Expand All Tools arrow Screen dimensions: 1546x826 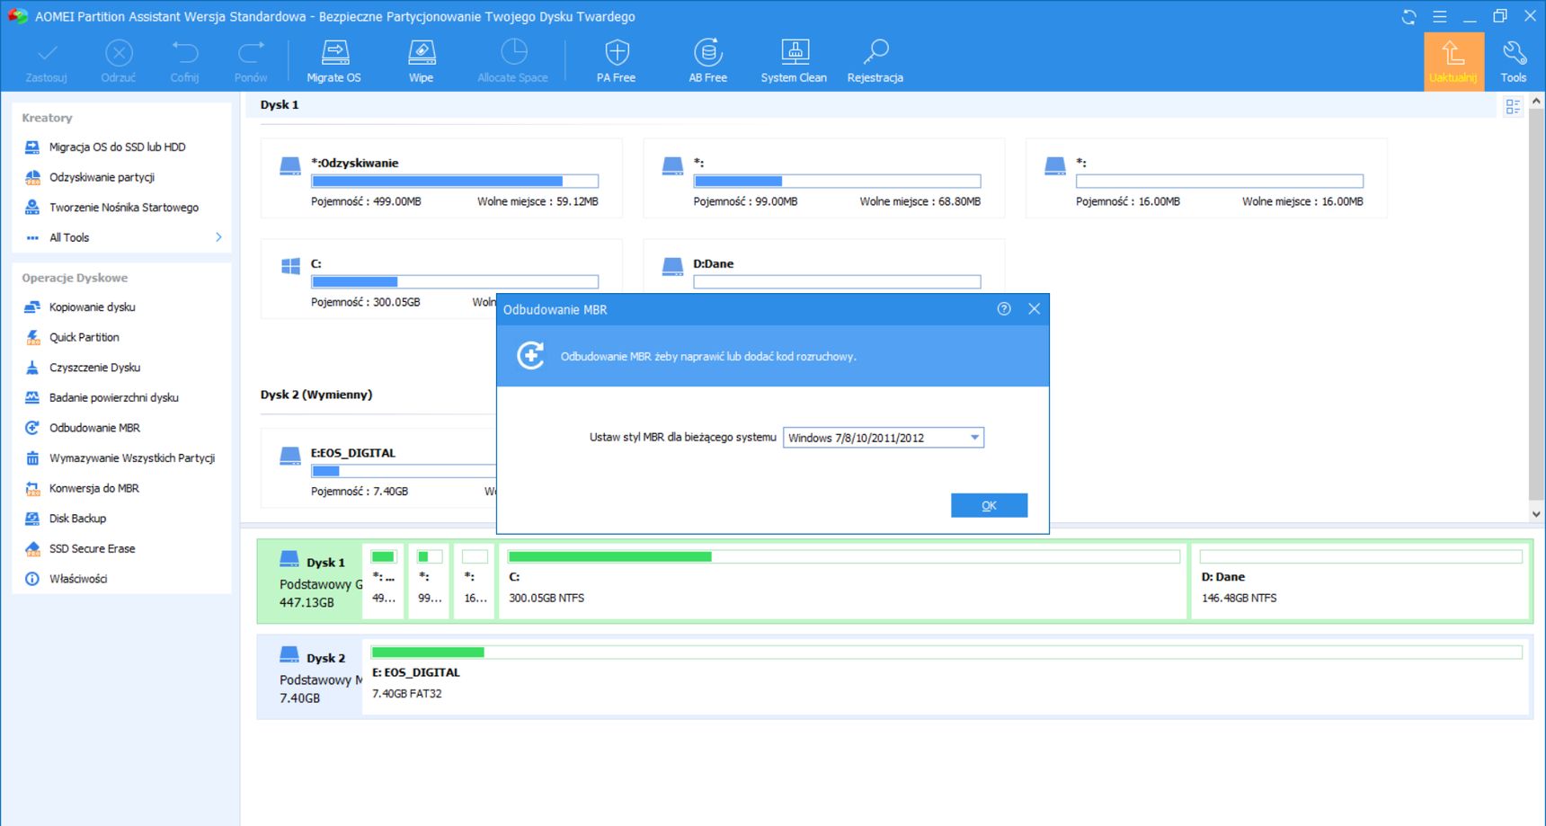218,237
